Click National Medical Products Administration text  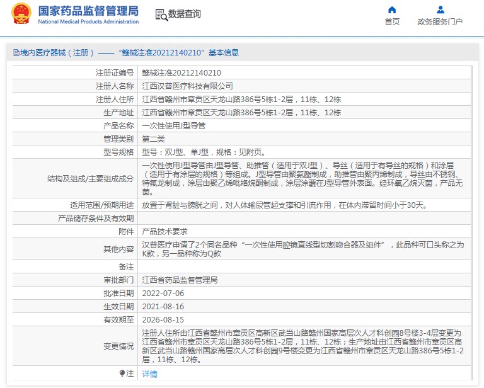[88, 21]
